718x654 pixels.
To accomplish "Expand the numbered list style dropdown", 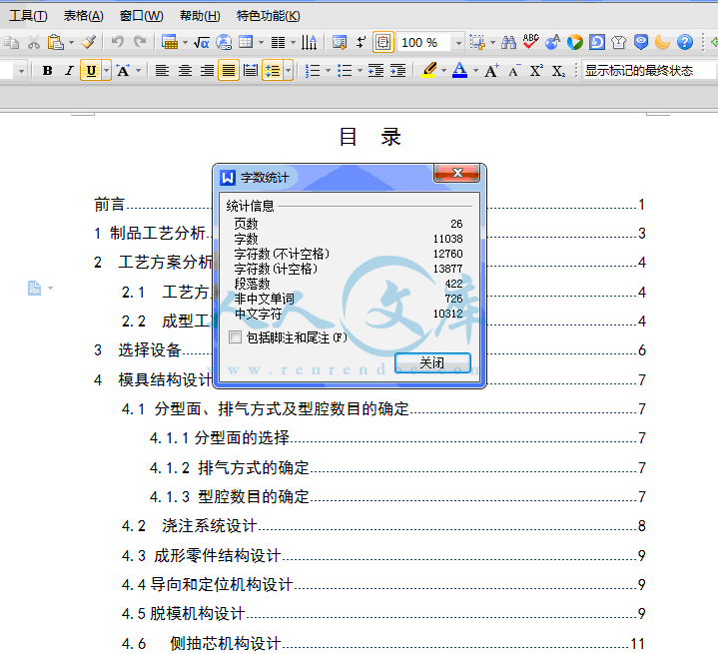I will 328,71.
